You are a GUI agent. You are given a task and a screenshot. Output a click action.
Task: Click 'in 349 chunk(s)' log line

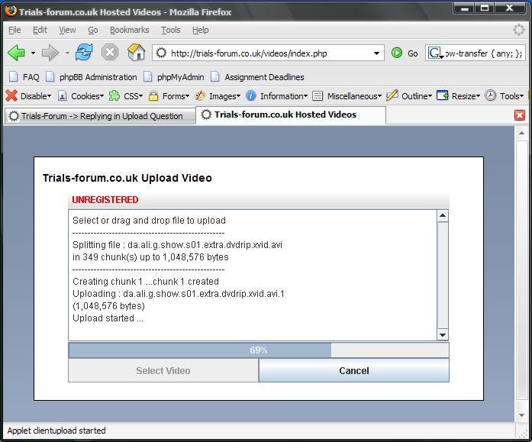(x=150, y=257)
